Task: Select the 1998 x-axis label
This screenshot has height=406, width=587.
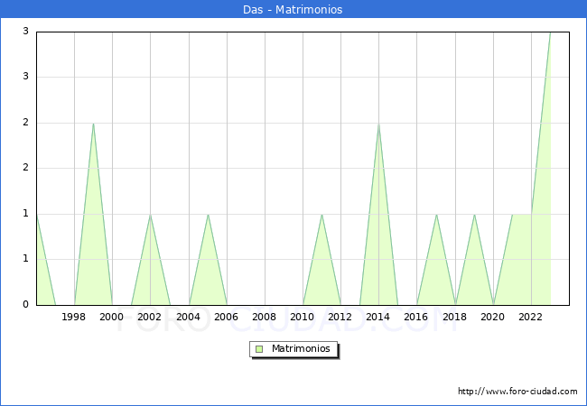Action: click(x=73, y=317)
